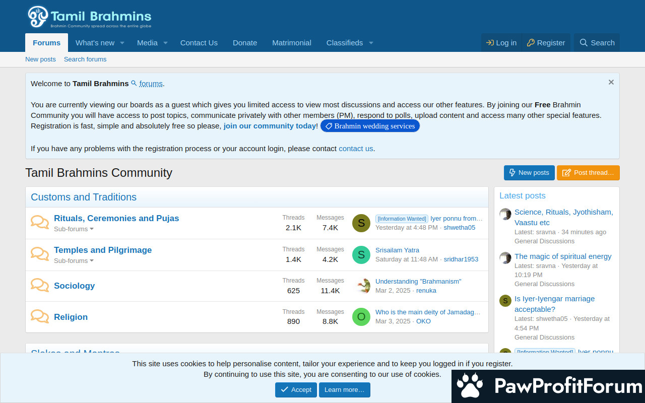The height and width of the screenshot is (403, 645).
Task: Open sridhar1953 avatar in Temples row
Action: point(361,255)
